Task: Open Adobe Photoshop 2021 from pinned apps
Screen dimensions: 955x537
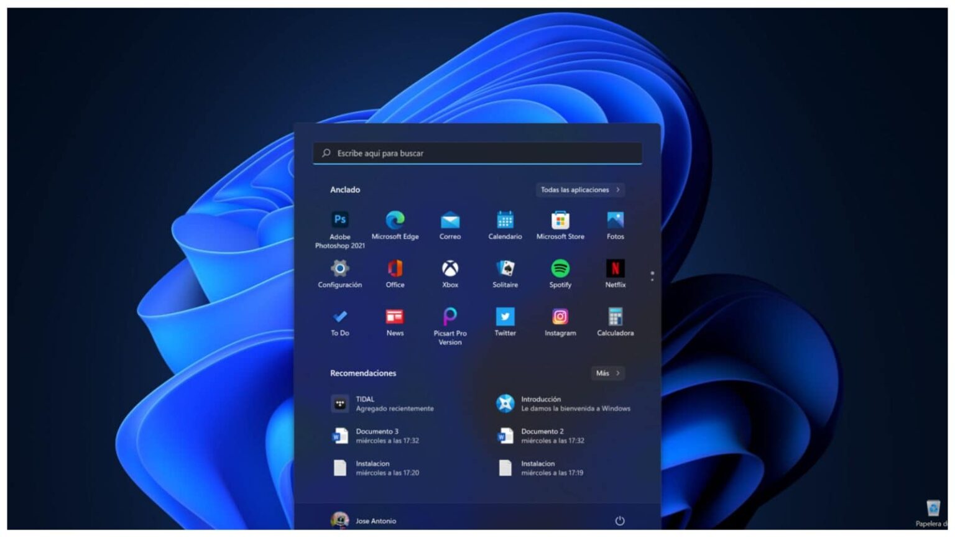Action: coord(339,229)
